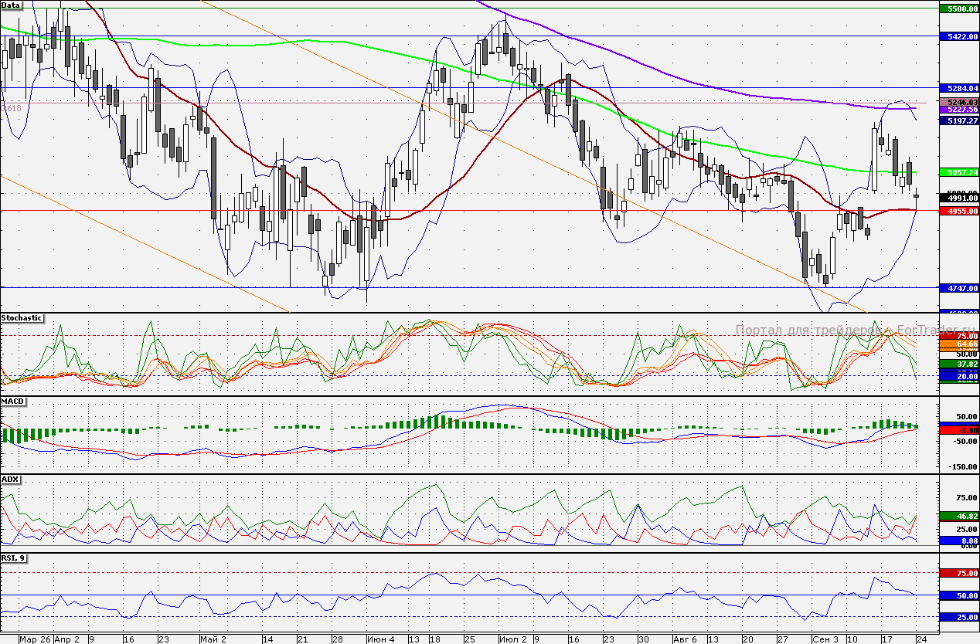Select the blue 5422.00 price level tag
This screenshot has width=980, height=644.
[x=958, y=36]
